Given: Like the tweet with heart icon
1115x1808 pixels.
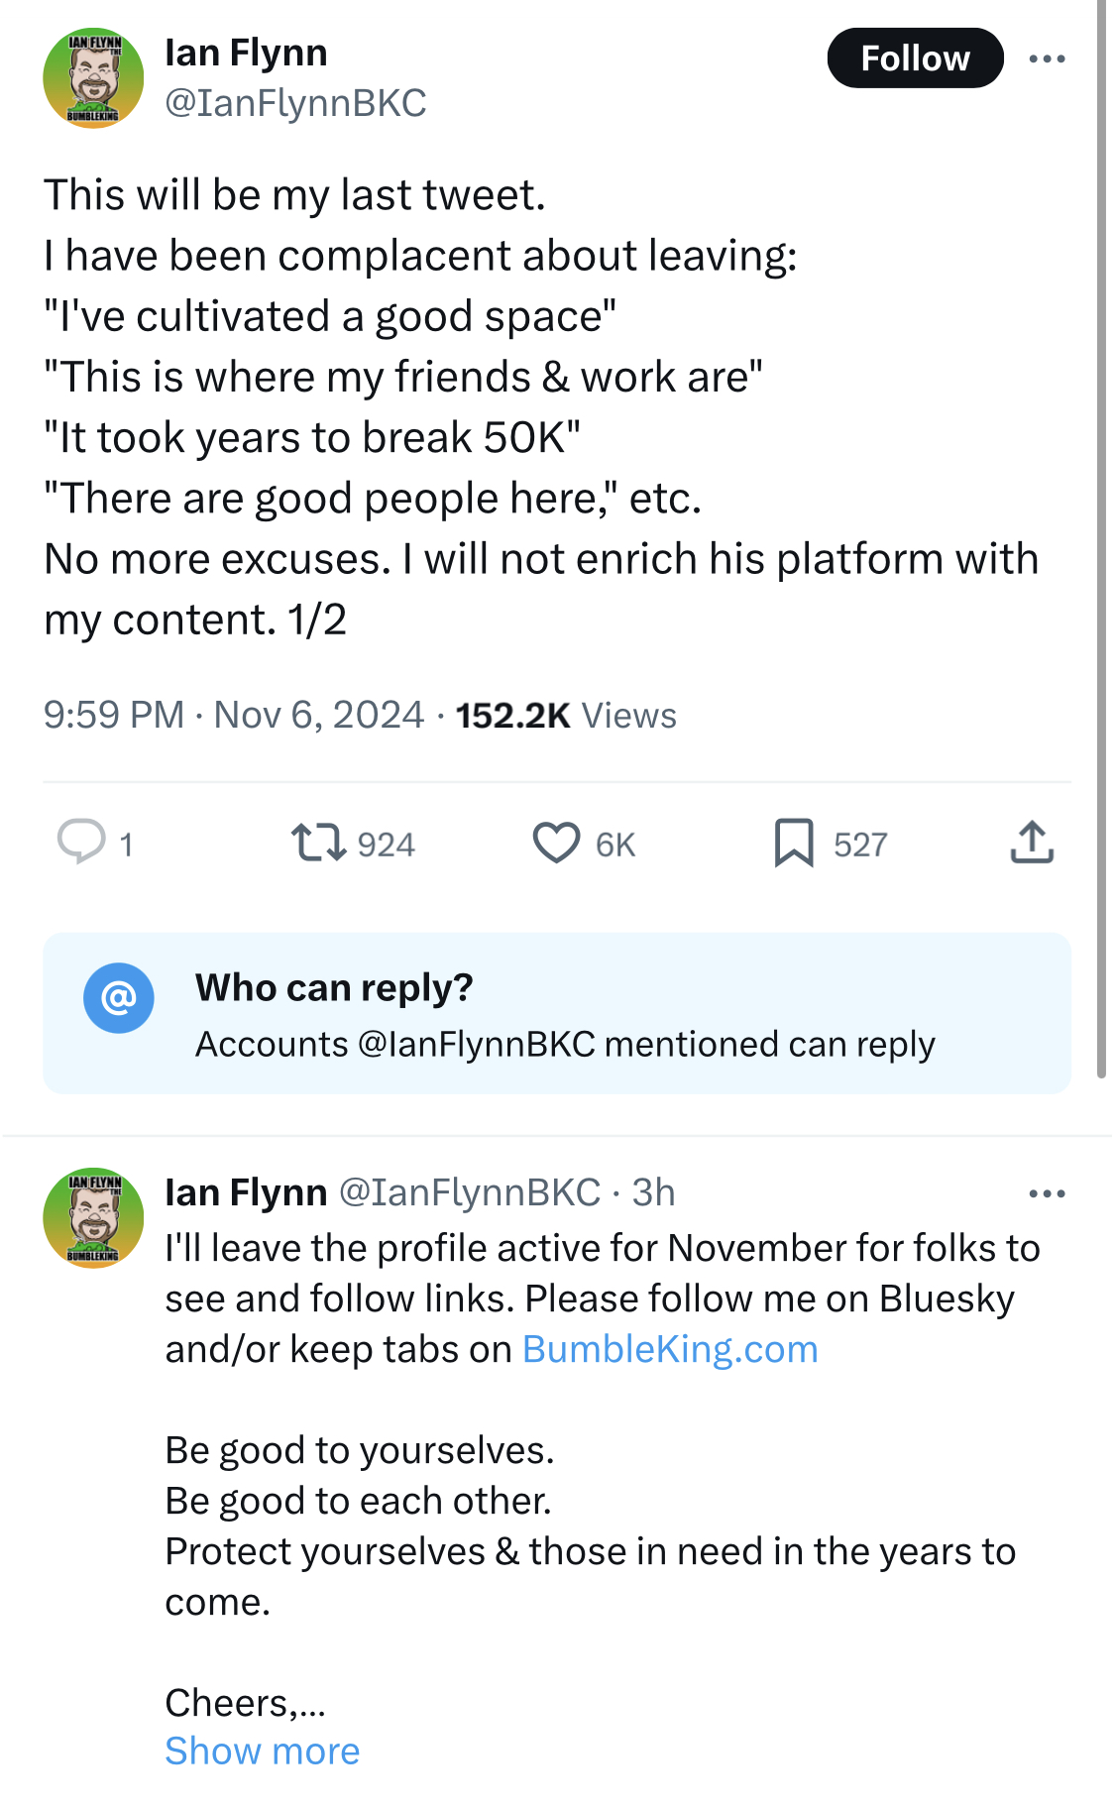Looking at the screenshot, I should (556, 843).
